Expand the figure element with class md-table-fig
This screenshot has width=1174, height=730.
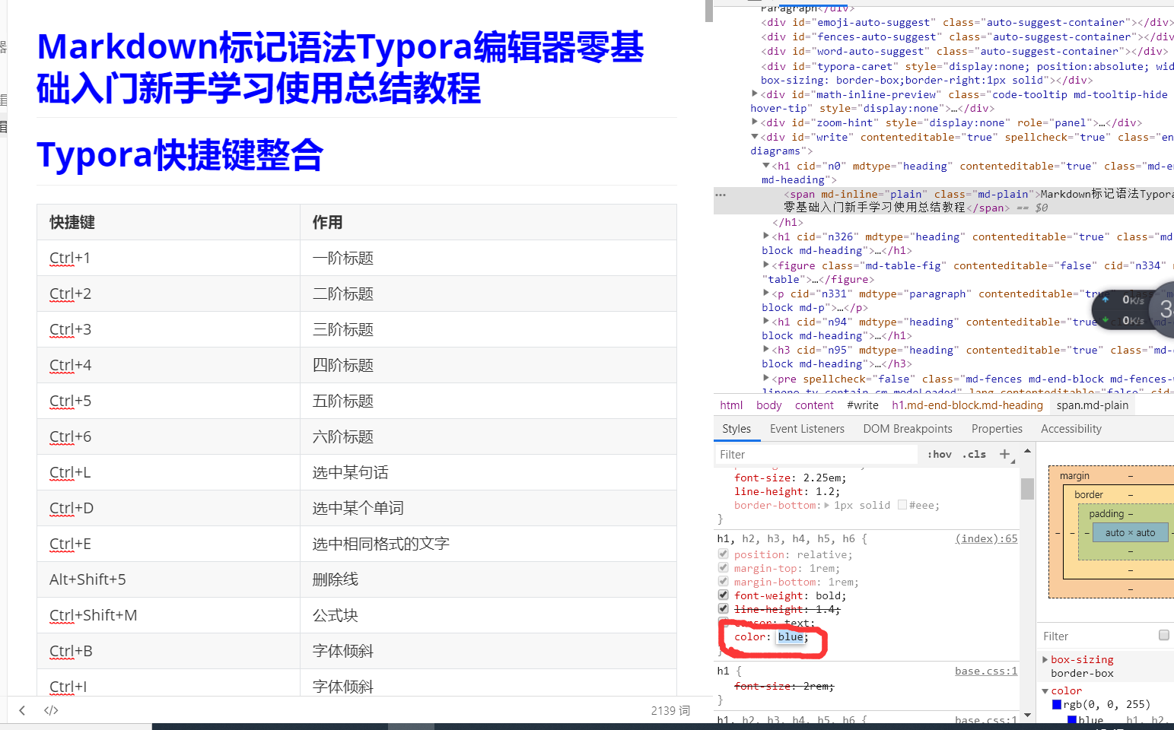pos(766,265)
